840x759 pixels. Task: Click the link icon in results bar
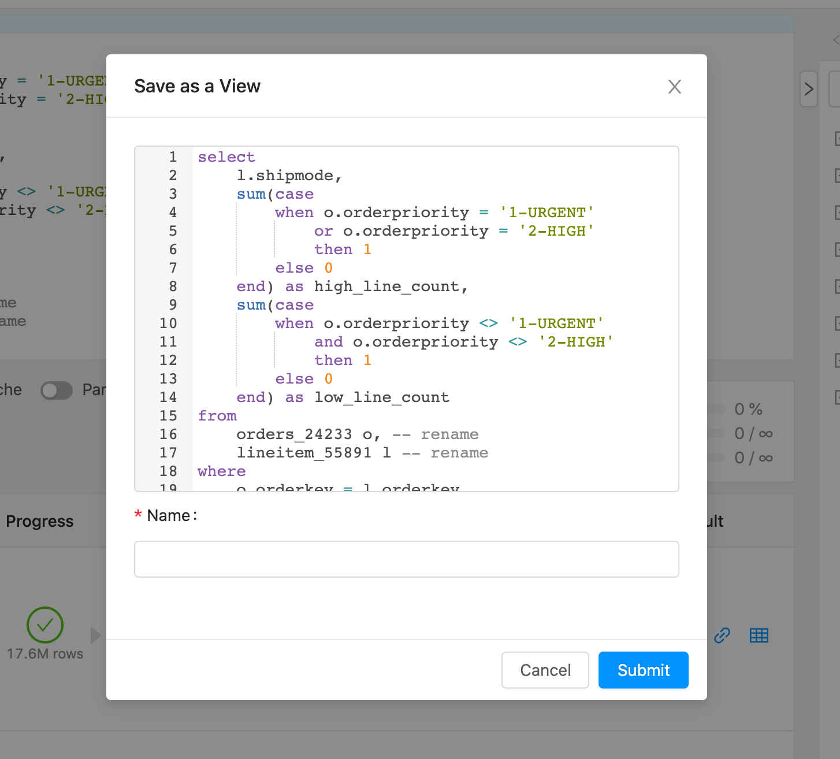tap(722, 635)
